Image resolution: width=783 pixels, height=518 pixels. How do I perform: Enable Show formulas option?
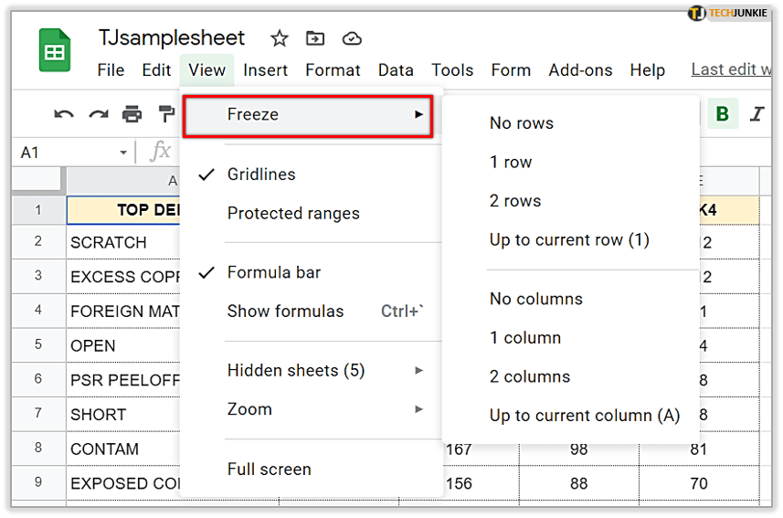(285, 312)
